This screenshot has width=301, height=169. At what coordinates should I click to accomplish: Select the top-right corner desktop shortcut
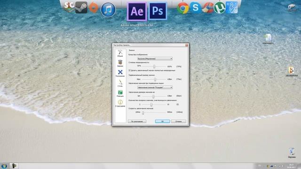point(292,8)
